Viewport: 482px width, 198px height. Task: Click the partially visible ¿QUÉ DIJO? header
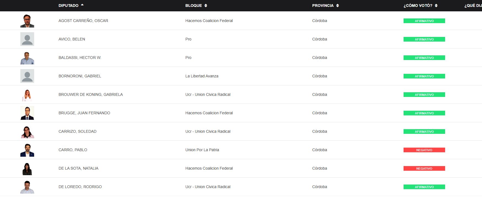pyautogui.click(x=473, y=6)
